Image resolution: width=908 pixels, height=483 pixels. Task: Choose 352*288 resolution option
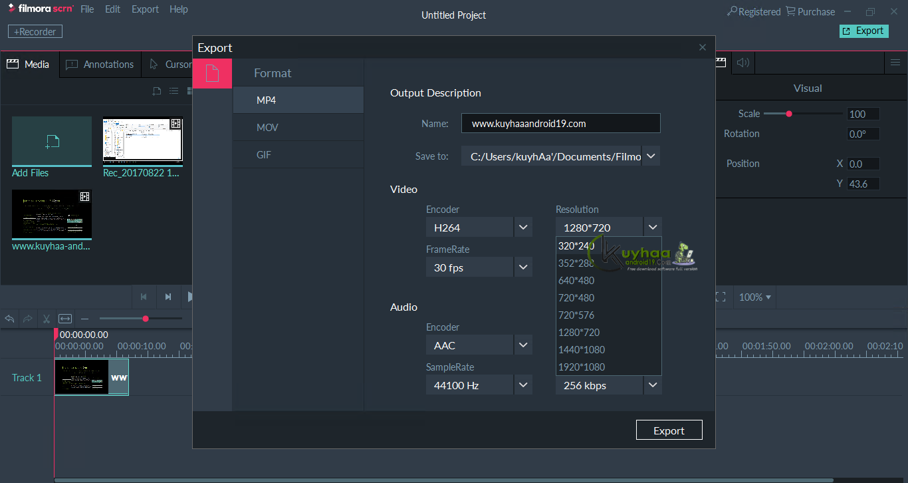(x=609, y=263)
